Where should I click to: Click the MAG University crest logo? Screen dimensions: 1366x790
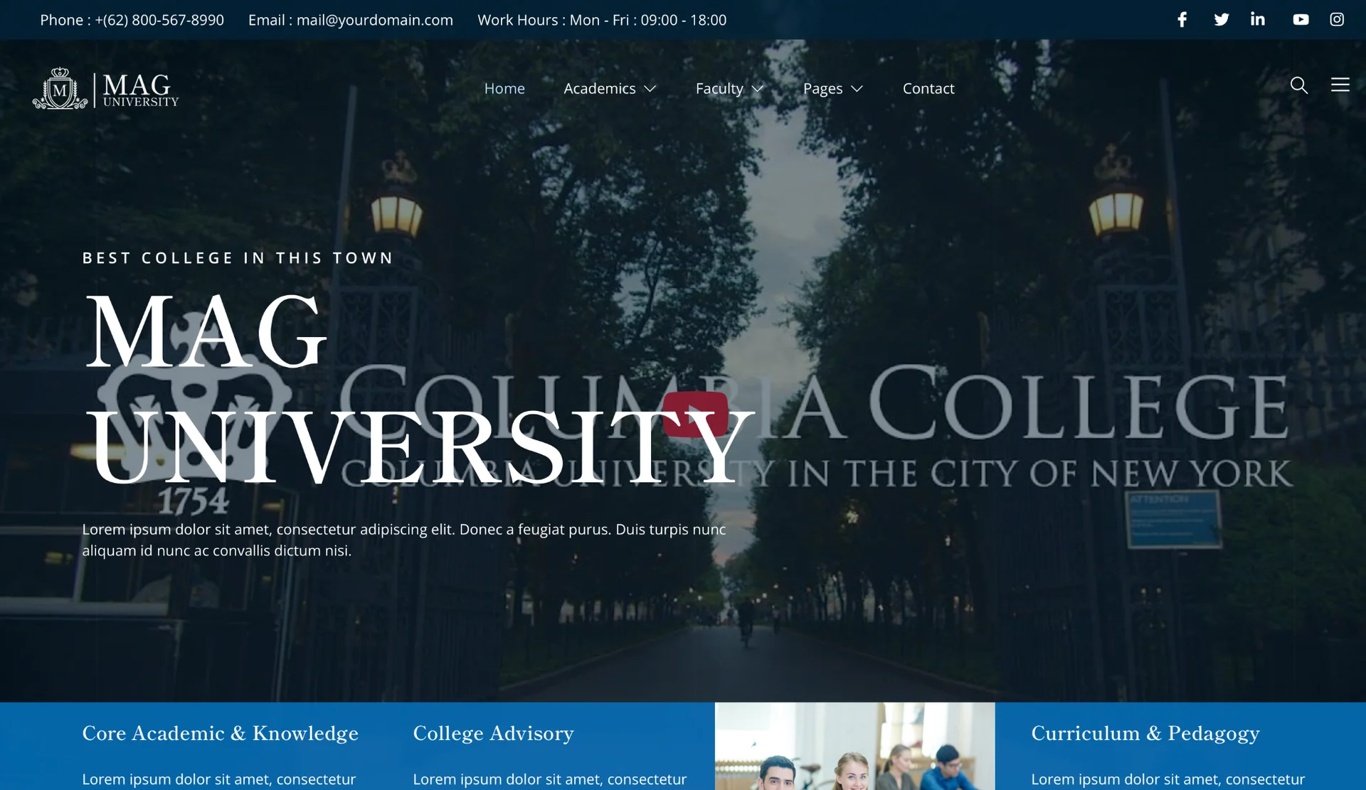click(61, 89)
